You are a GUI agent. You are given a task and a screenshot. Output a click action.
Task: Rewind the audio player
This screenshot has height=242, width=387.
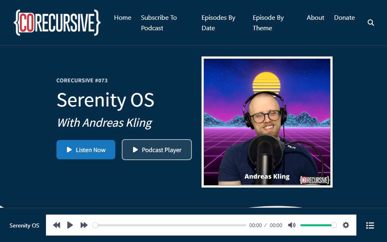56,225
